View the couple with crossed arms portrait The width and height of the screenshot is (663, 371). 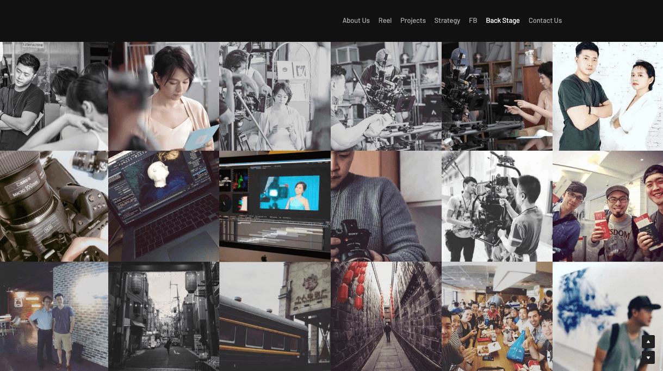[x=608, y=96]
